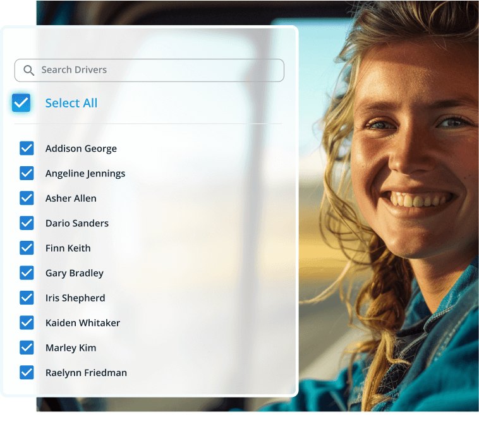
Task: Toggle Kaiden Whitaker checkbox
Action: click(x=27, y=323)
